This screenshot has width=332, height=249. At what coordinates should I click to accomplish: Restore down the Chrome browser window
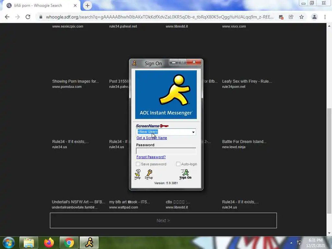pyautogui.click(x=312, y=3)
